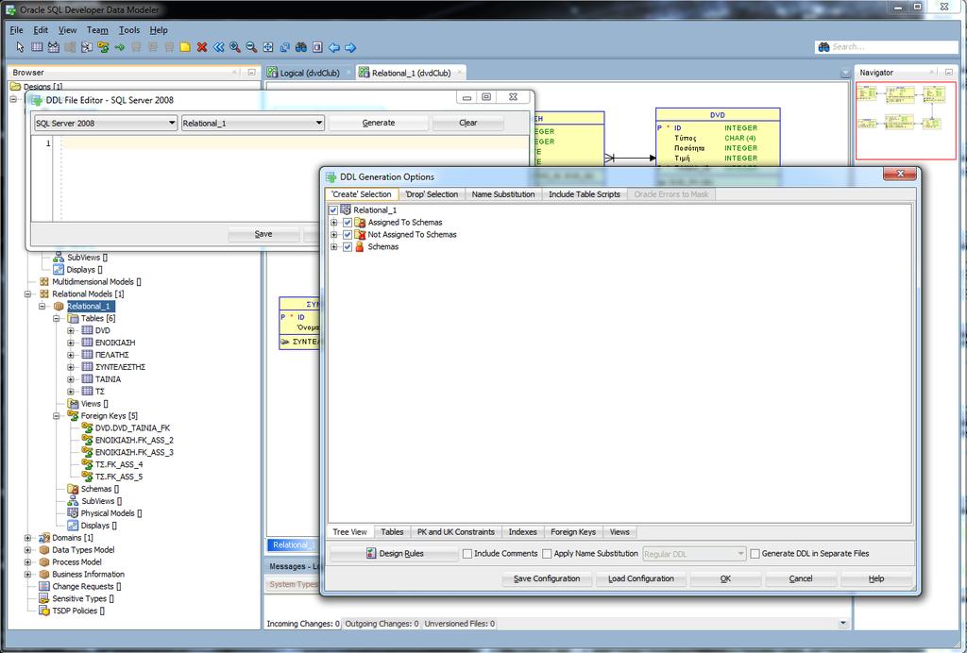
Task: Click the double left chevron toolbar icon
Action: (218, 47)
